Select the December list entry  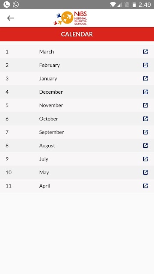(x=77, y=92)
